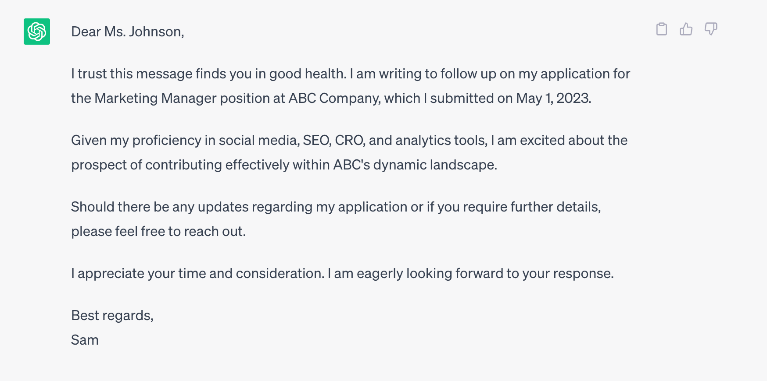Click the green ChatGPT avatar logo
The image size is (767, 381).
pos(37,32)
